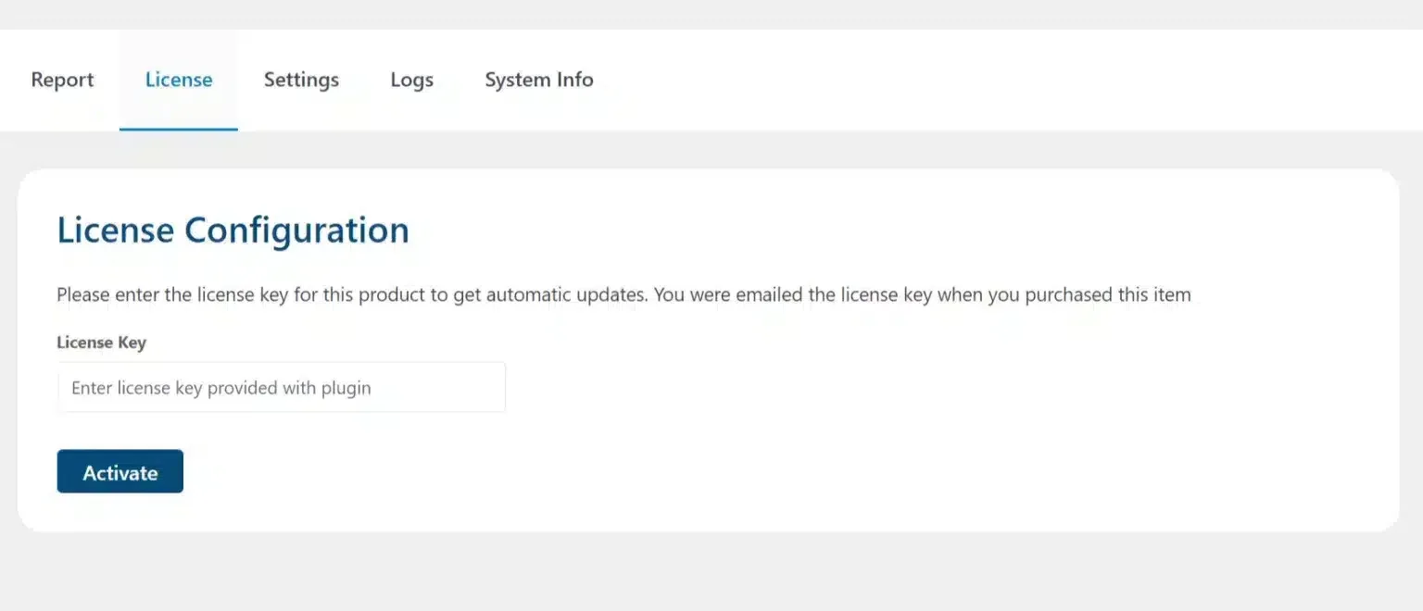Click the license key instructions paragraph
Screen dimensions: 1423x611
point(623,296)
